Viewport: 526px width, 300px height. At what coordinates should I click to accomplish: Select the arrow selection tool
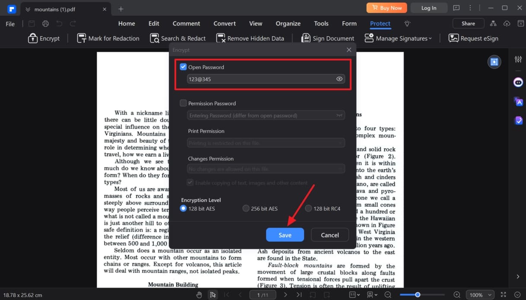(212, 295)
